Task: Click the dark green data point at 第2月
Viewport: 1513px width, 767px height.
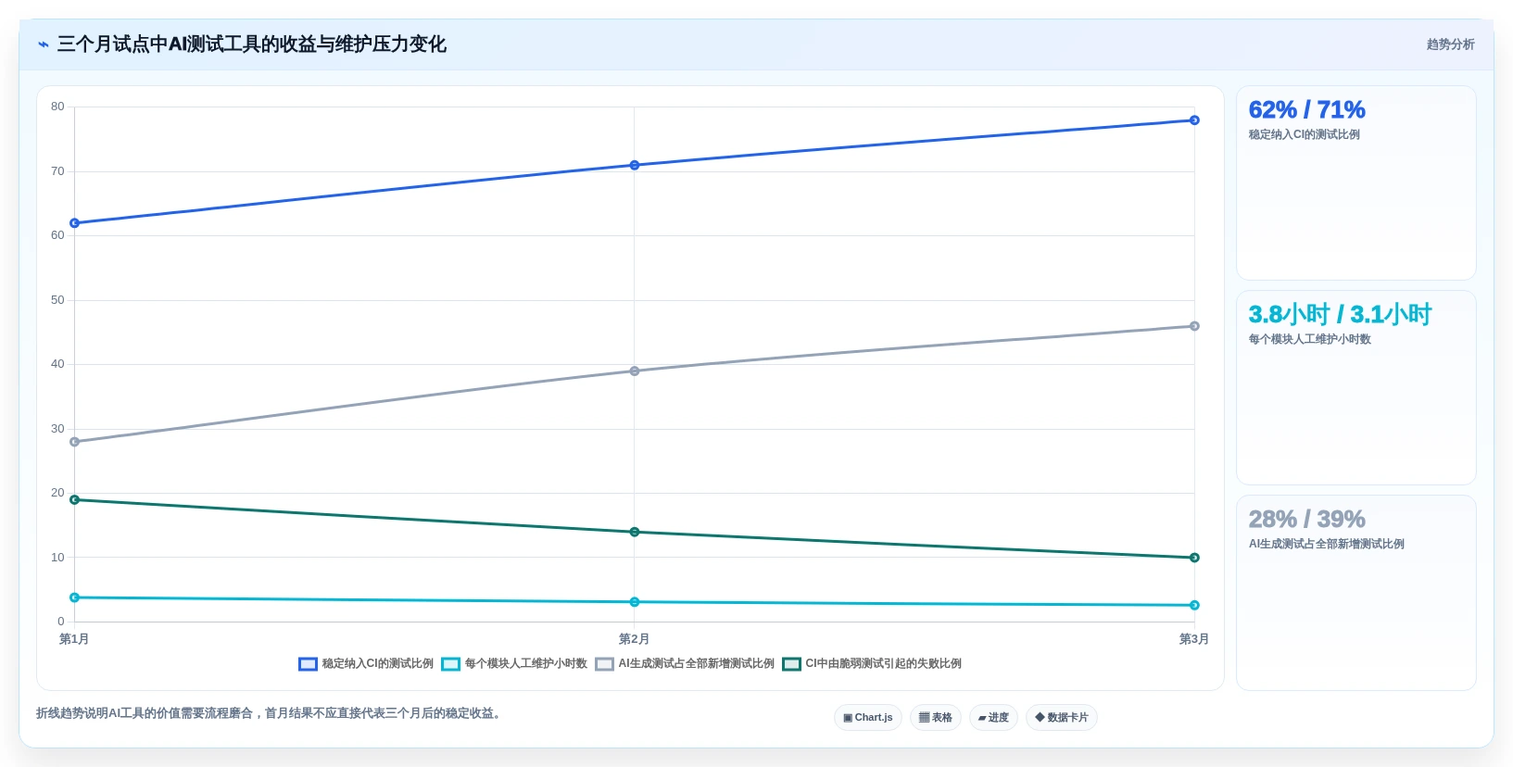Action: (635, 533)
